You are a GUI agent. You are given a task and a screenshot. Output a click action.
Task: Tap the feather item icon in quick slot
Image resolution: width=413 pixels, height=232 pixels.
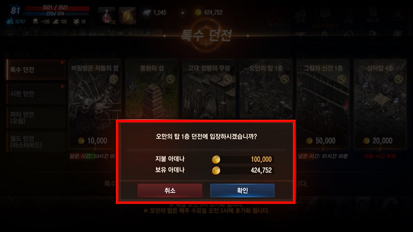pyautogui.click(x=127, y=16)
